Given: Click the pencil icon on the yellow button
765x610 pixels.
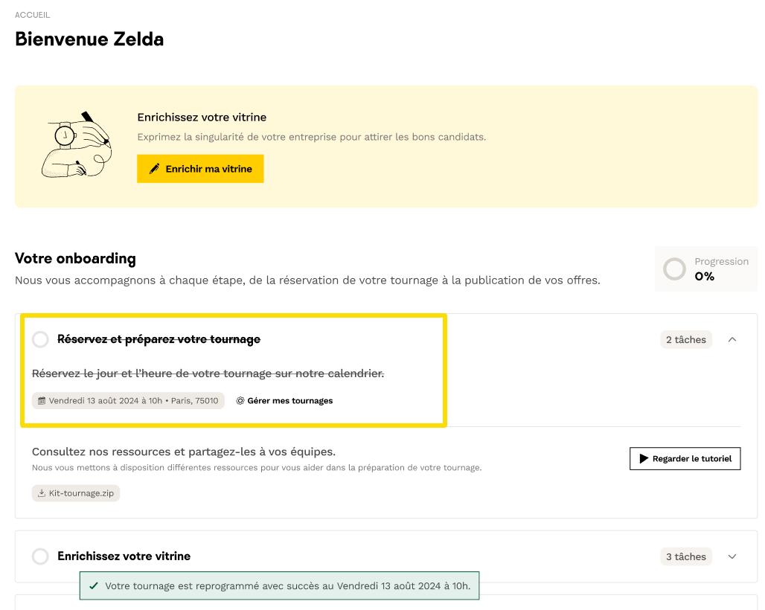Looking at the screenshot, I should 154,169.
